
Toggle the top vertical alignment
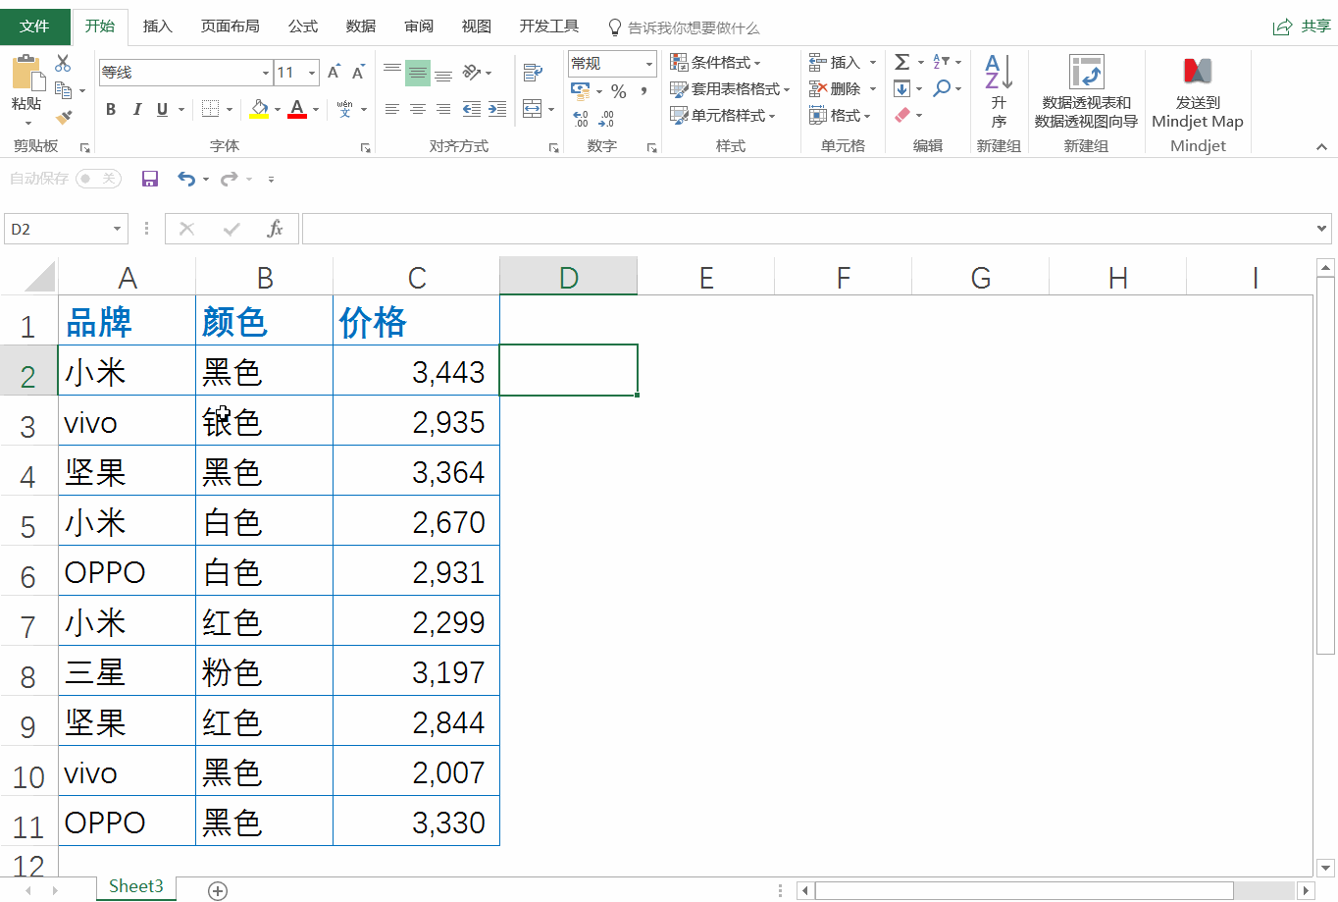pyautogui.click(x=392, y=72)
